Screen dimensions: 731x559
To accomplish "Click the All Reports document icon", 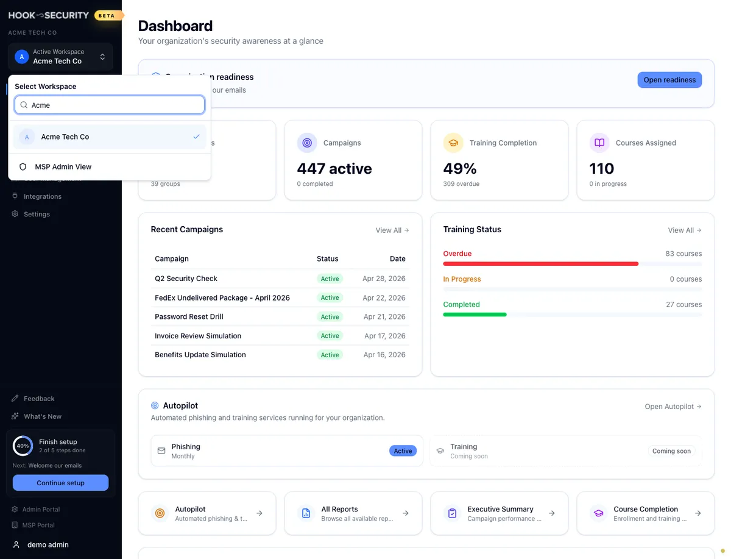I will tap(306, 513).
